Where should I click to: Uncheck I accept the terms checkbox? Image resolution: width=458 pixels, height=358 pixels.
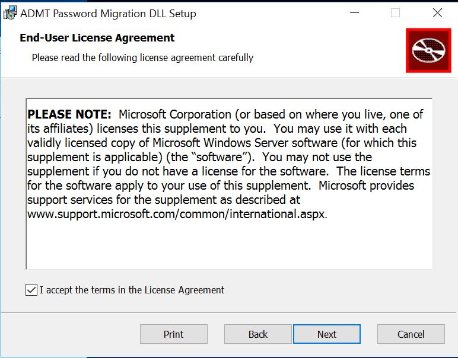[x=31, y=290]
